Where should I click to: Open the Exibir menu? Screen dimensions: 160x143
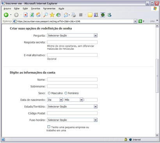pyautogui.click(x=25, y=9)
